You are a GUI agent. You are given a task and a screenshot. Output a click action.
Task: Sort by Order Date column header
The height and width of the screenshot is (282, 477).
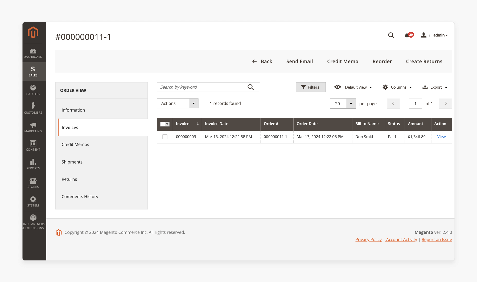[323, 124]
